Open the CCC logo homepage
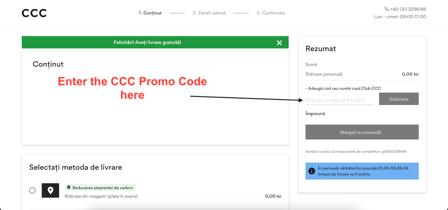448x210 pixels. pos(34,13)
